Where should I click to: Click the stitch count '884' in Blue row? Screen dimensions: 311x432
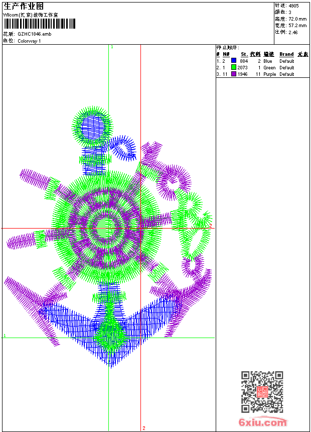point(244,61)
